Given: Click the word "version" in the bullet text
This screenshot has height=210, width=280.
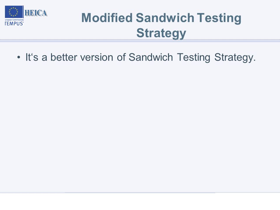Looking at the screenshot, I should (97, 57).
